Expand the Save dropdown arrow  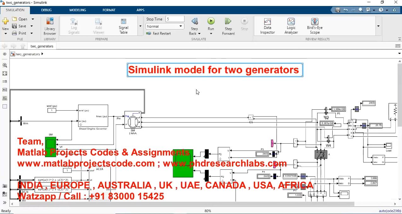pos(32,26)
